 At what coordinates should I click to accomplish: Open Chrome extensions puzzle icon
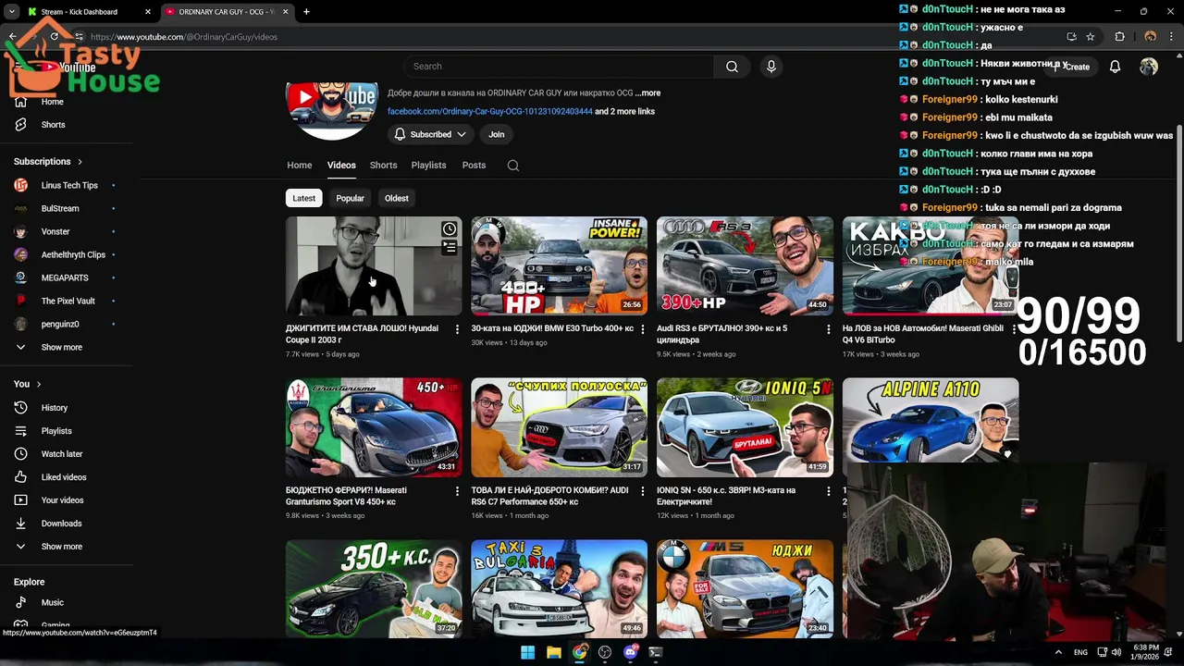(1119, 37)
